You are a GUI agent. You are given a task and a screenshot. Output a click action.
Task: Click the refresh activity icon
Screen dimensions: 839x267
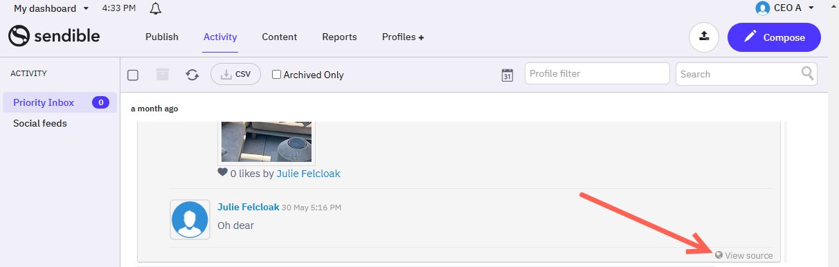pos(192,75)
